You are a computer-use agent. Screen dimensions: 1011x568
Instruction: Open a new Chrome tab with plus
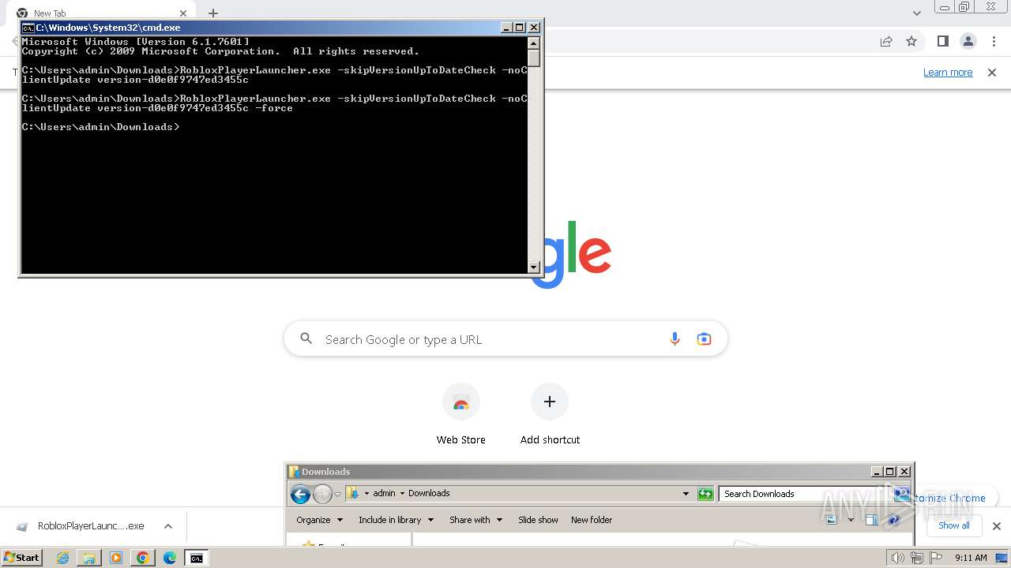tap(213, 13)
